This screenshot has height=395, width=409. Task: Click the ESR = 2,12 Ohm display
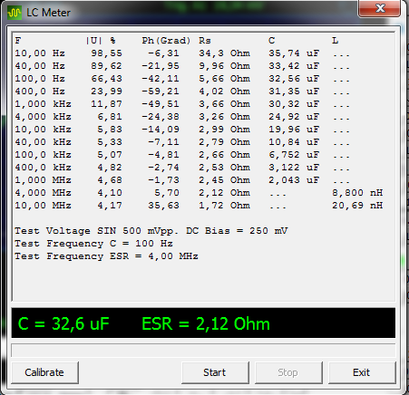click(x=206, y=323)
